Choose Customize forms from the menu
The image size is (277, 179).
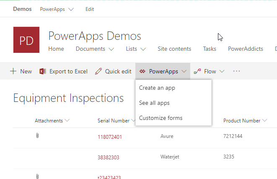(x=173, y=118)
